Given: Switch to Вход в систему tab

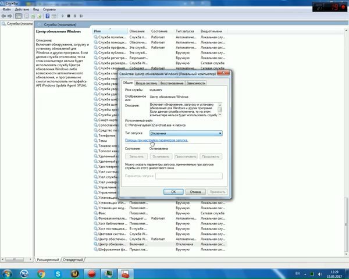Looking at the screenshot, I should (147, 83).
